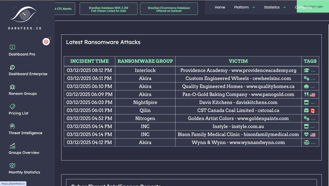Expand tags ellipsis in Providence Academy row
The height and width of the screenshot is (186, 329).
point(313,71)
